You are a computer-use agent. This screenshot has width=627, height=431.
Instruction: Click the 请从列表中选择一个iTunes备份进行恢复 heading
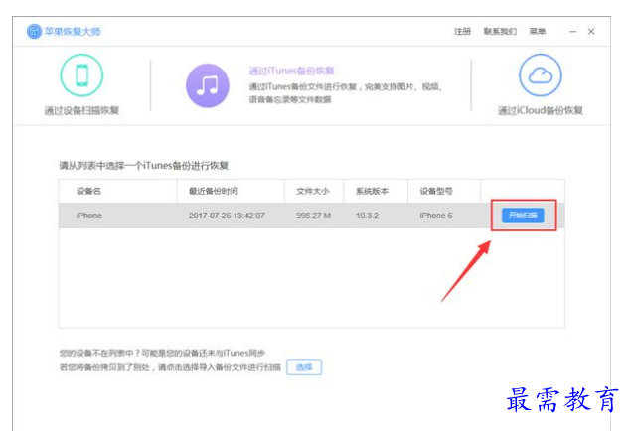pyautogui.click(x=144, y=166)
